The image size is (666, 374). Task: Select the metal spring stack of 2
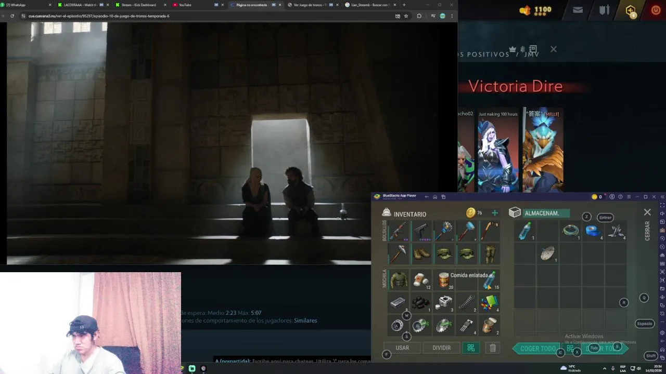(467, 302)
